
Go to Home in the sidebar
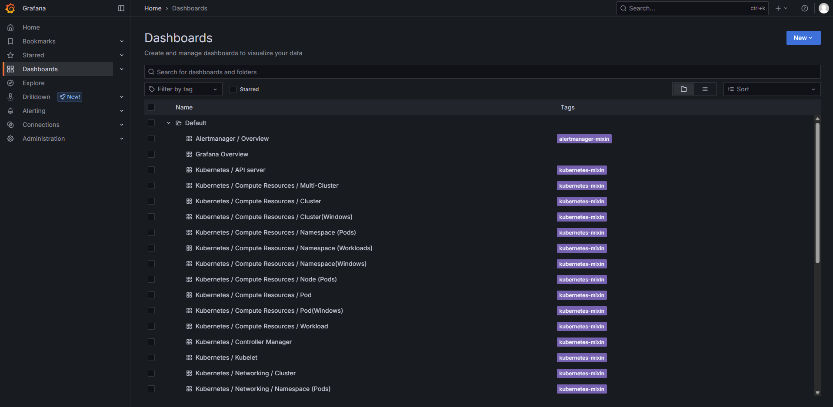click(31, 27)
